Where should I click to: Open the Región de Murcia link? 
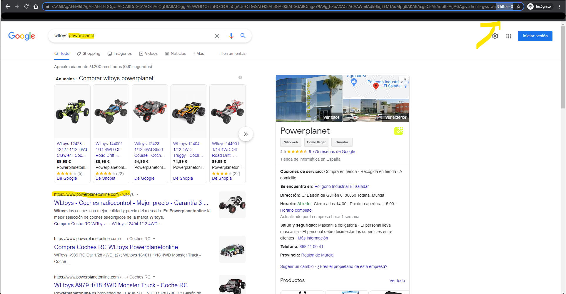(317, 255)
